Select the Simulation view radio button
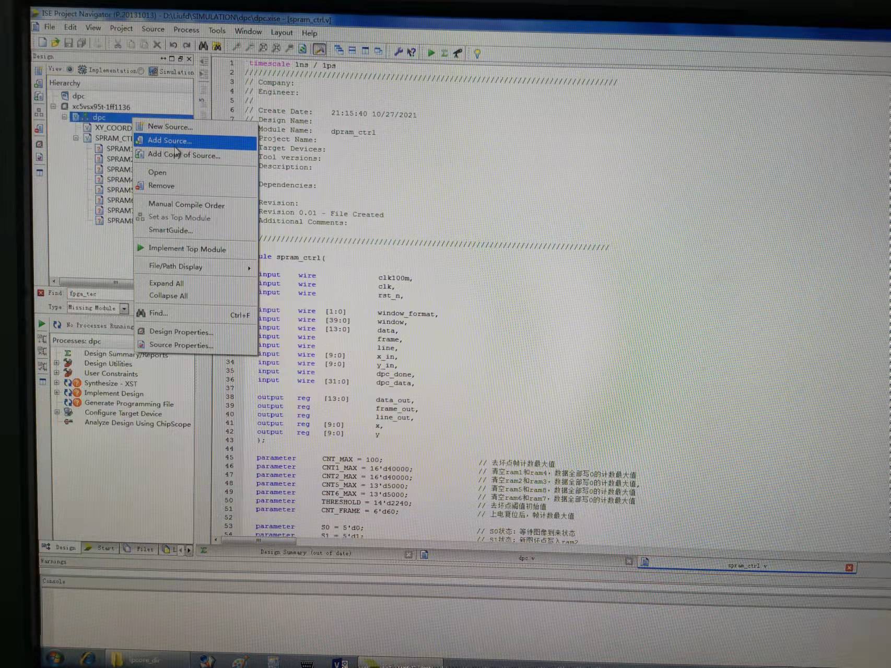The image size is (891, 668). click(x=141, y=71)
